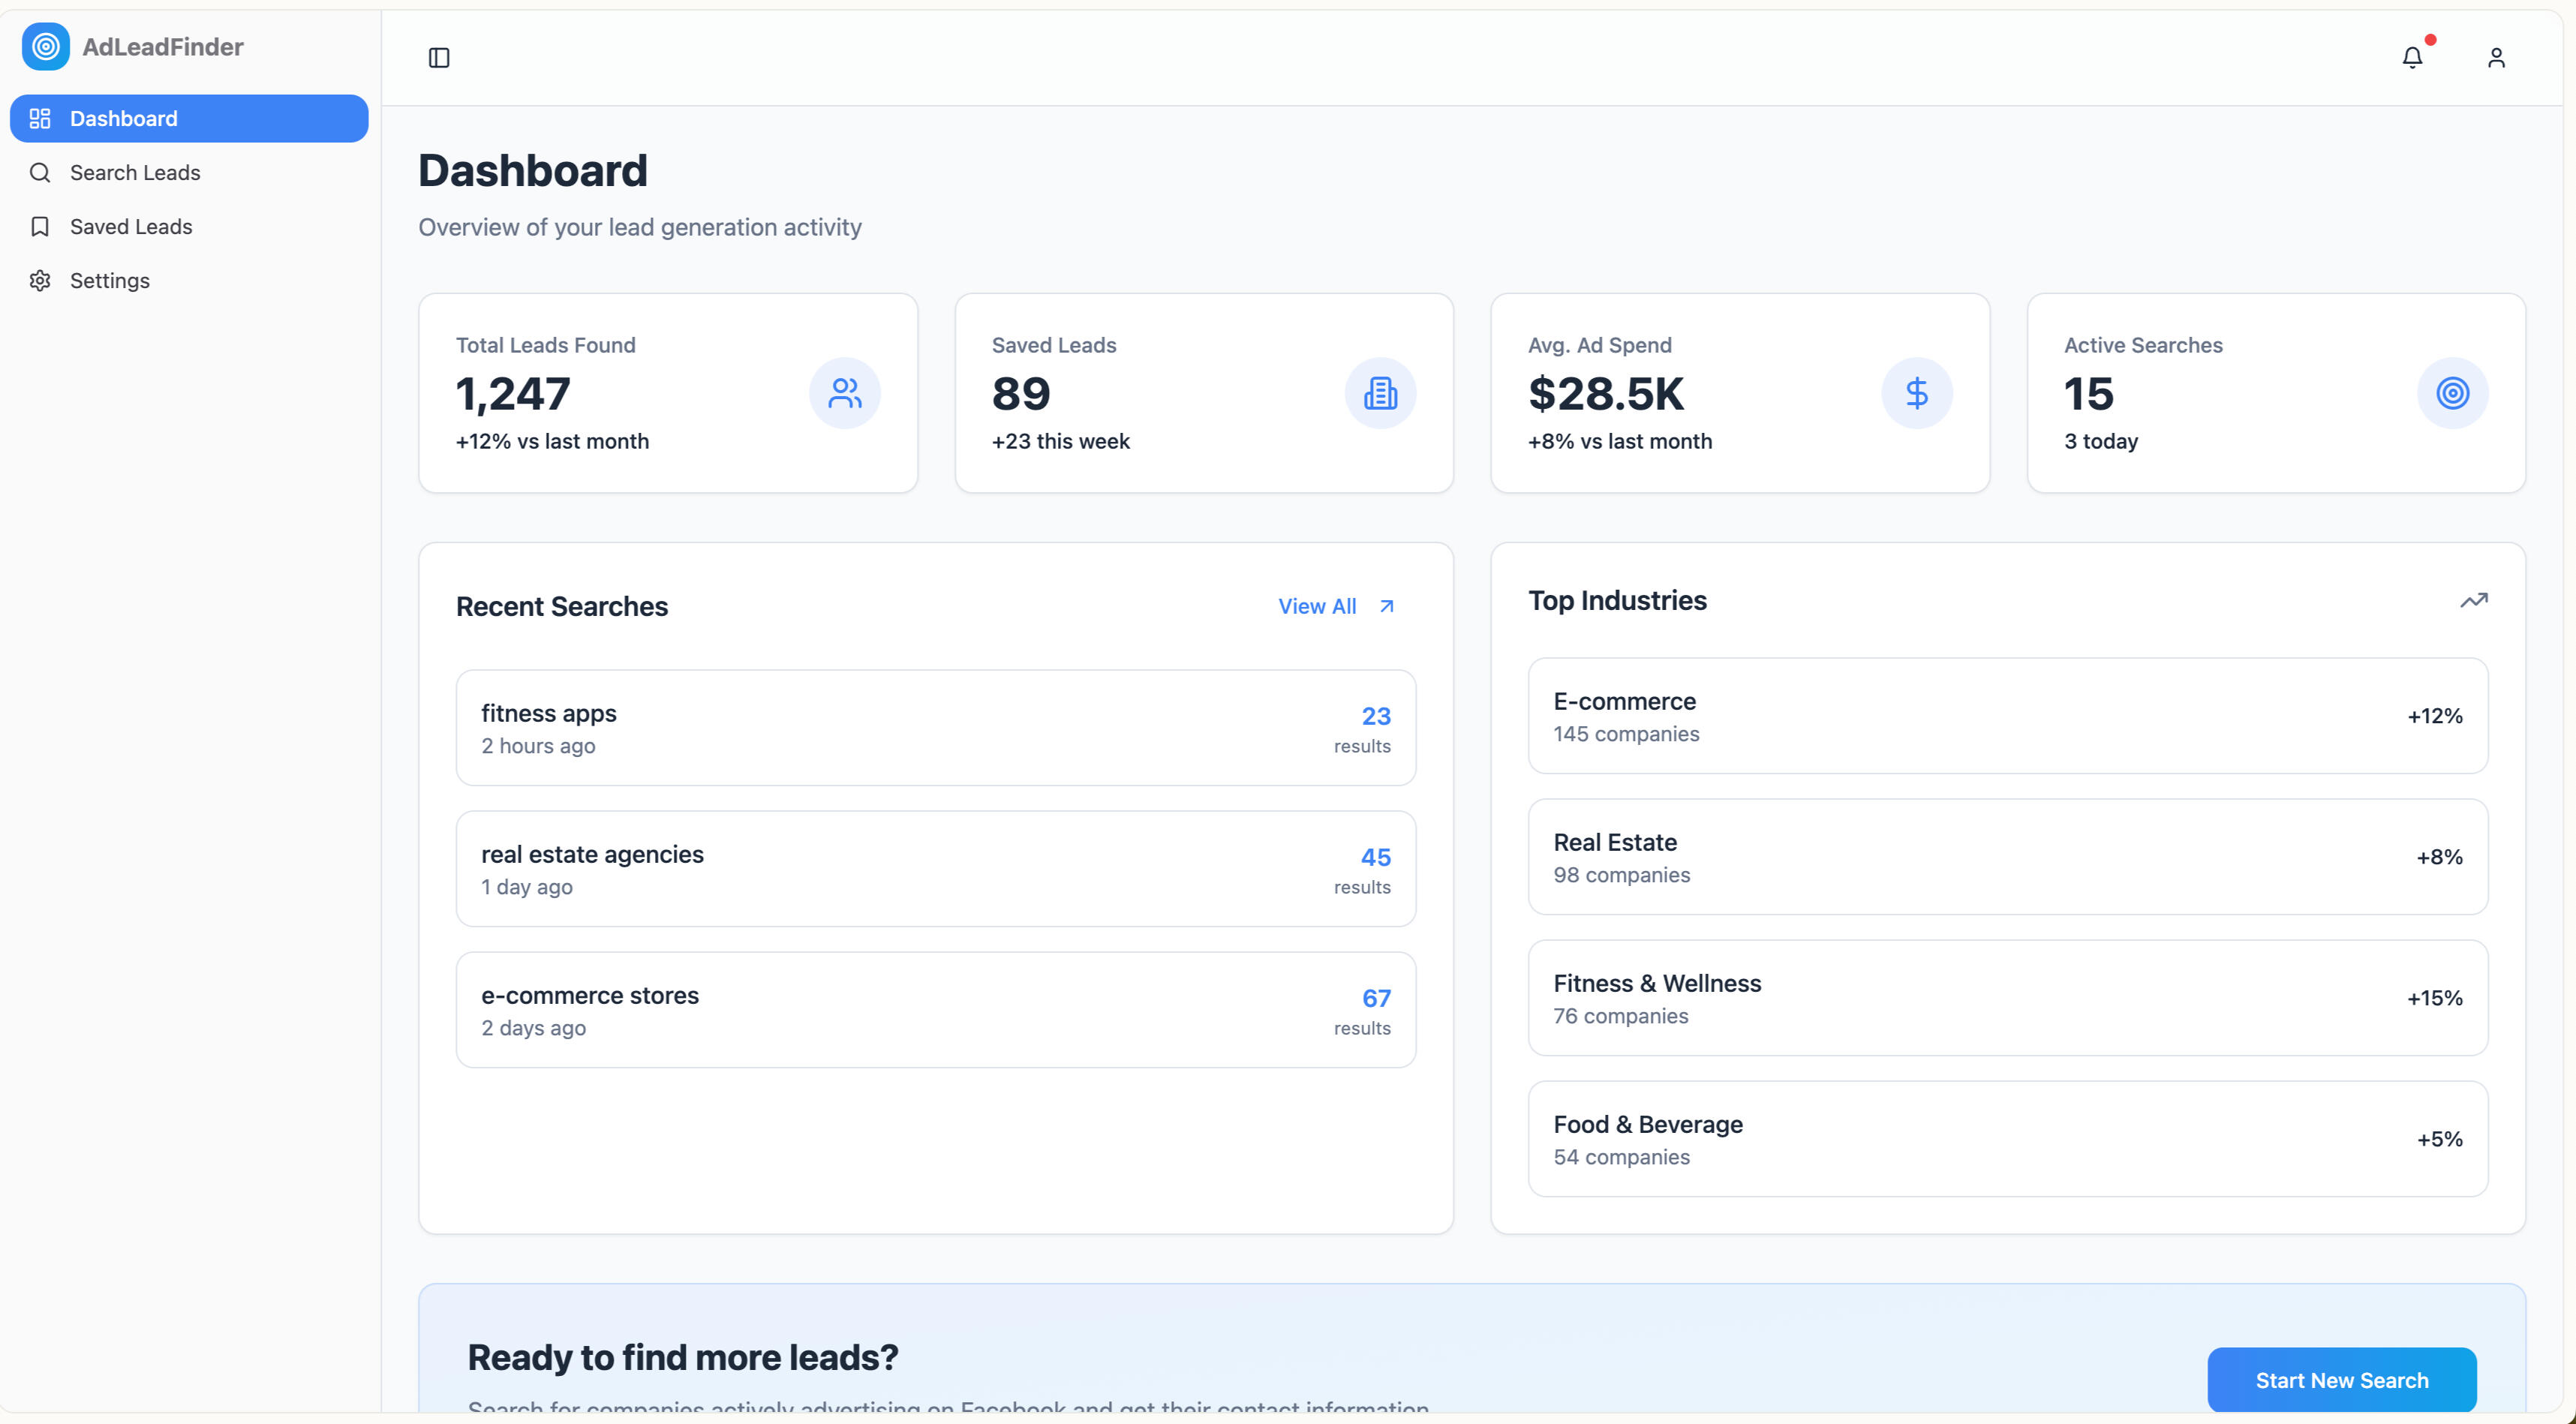Open the user profile icon

[2496, 58]
